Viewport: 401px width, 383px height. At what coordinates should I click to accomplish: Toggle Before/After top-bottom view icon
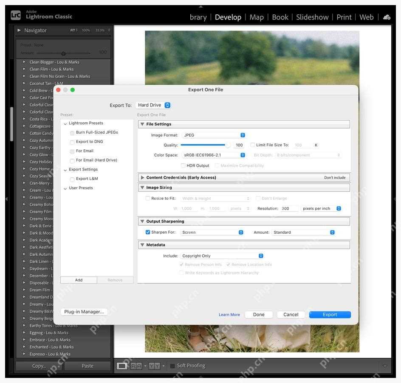(x=154, y=366)
